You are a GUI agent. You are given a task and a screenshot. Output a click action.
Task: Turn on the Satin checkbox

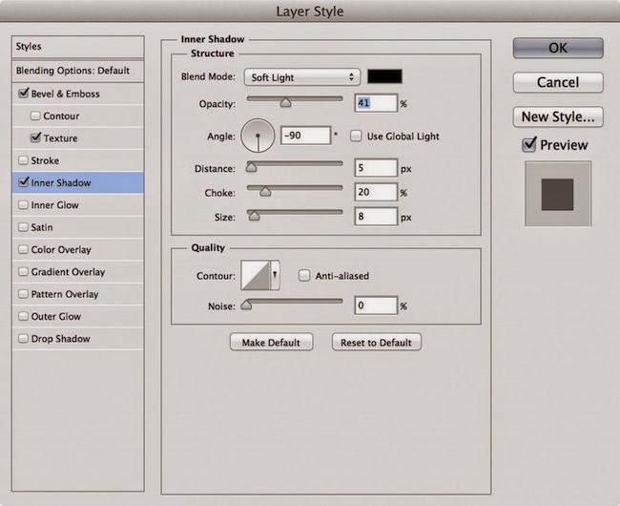[x=23, y=226]
